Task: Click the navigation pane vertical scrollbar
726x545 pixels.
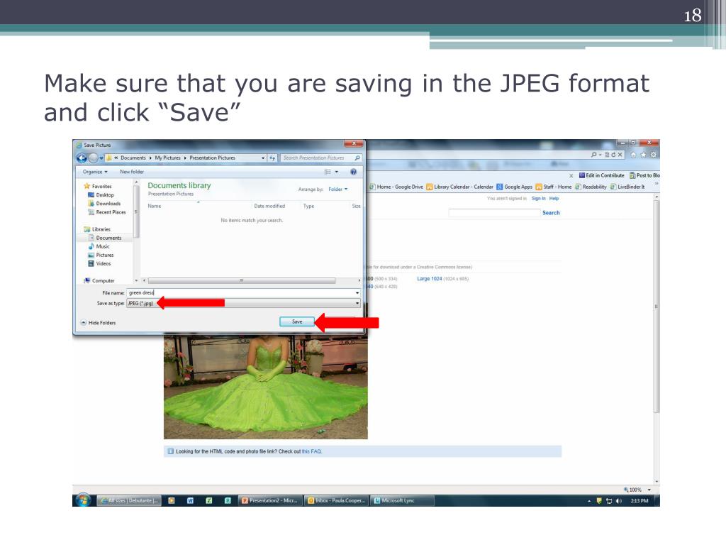Action: [x=136, y=211]
